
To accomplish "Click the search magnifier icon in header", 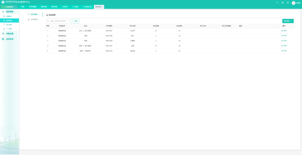I will point(277,3).
